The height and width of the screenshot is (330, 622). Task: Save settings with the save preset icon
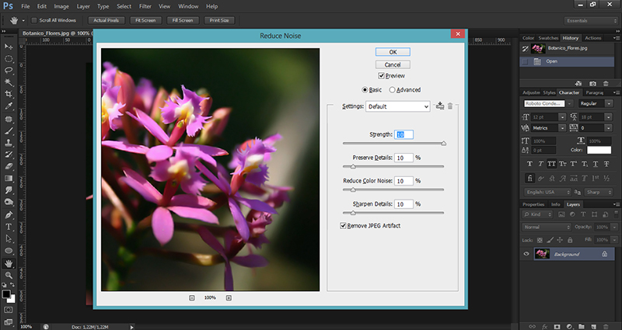439,106
